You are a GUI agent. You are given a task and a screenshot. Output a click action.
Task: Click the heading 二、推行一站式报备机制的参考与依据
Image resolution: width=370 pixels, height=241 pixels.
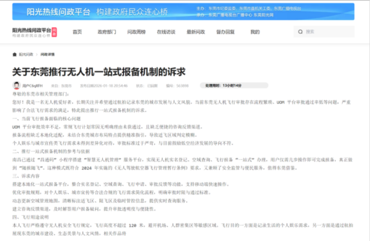tap(51, 151)
